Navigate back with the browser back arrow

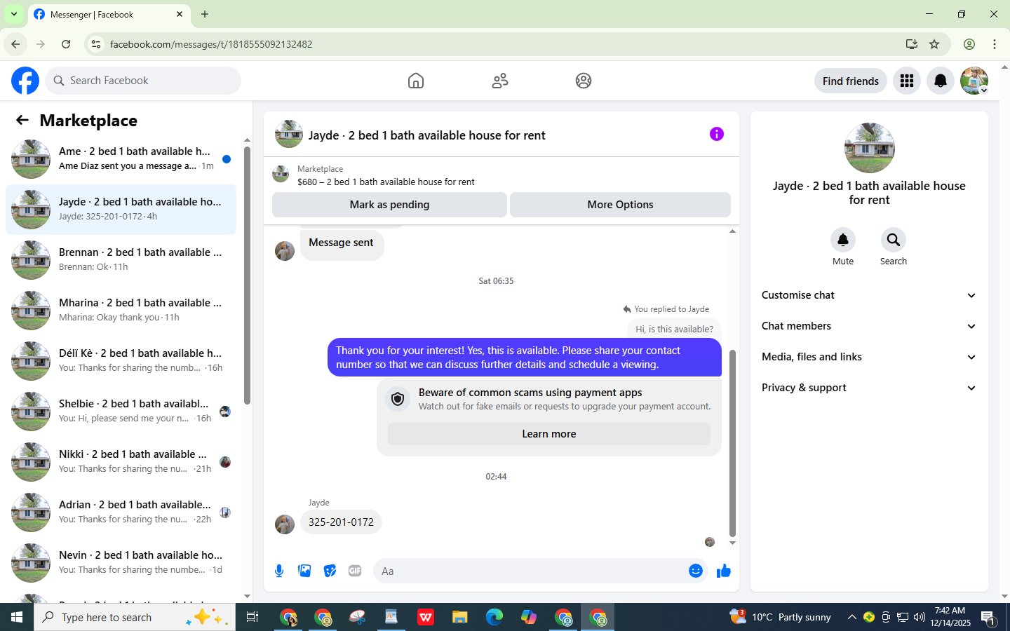click(x=15, y=44)
